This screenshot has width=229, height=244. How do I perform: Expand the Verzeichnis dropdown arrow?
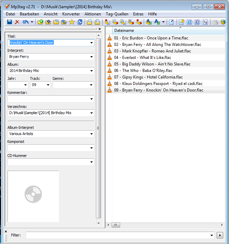click(91, 113)
